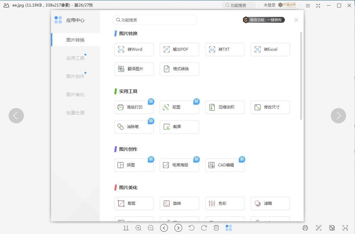Open the 转Excel conversion tool
Viewport: 355px width, 234px height.
[270, 49]
